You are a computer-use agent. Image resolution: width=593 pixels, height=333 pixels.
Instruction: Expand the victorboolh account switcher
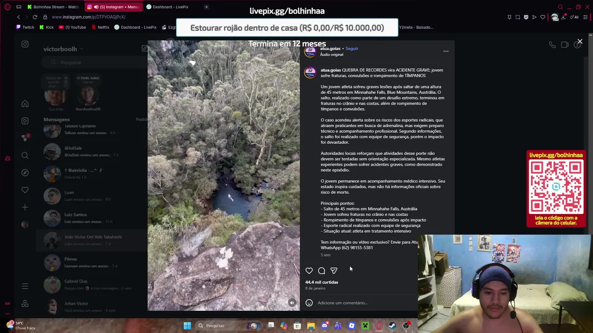point(63,49)
